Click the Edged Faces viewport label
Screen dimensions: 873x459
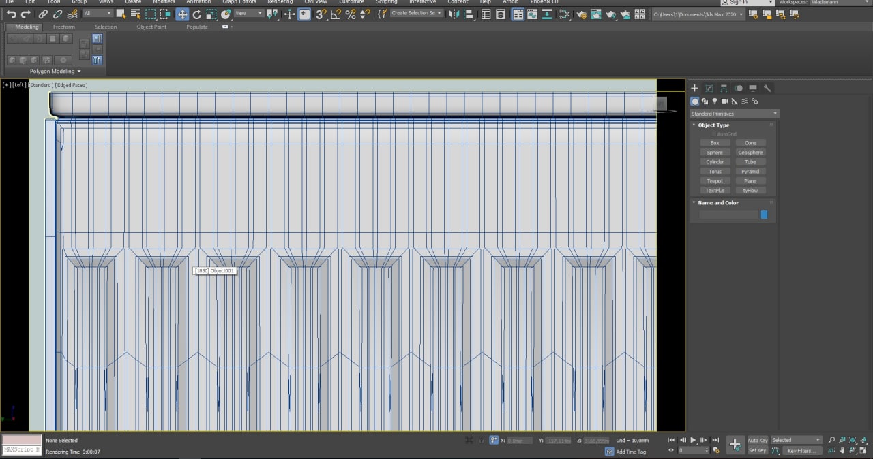click(71, 85)
